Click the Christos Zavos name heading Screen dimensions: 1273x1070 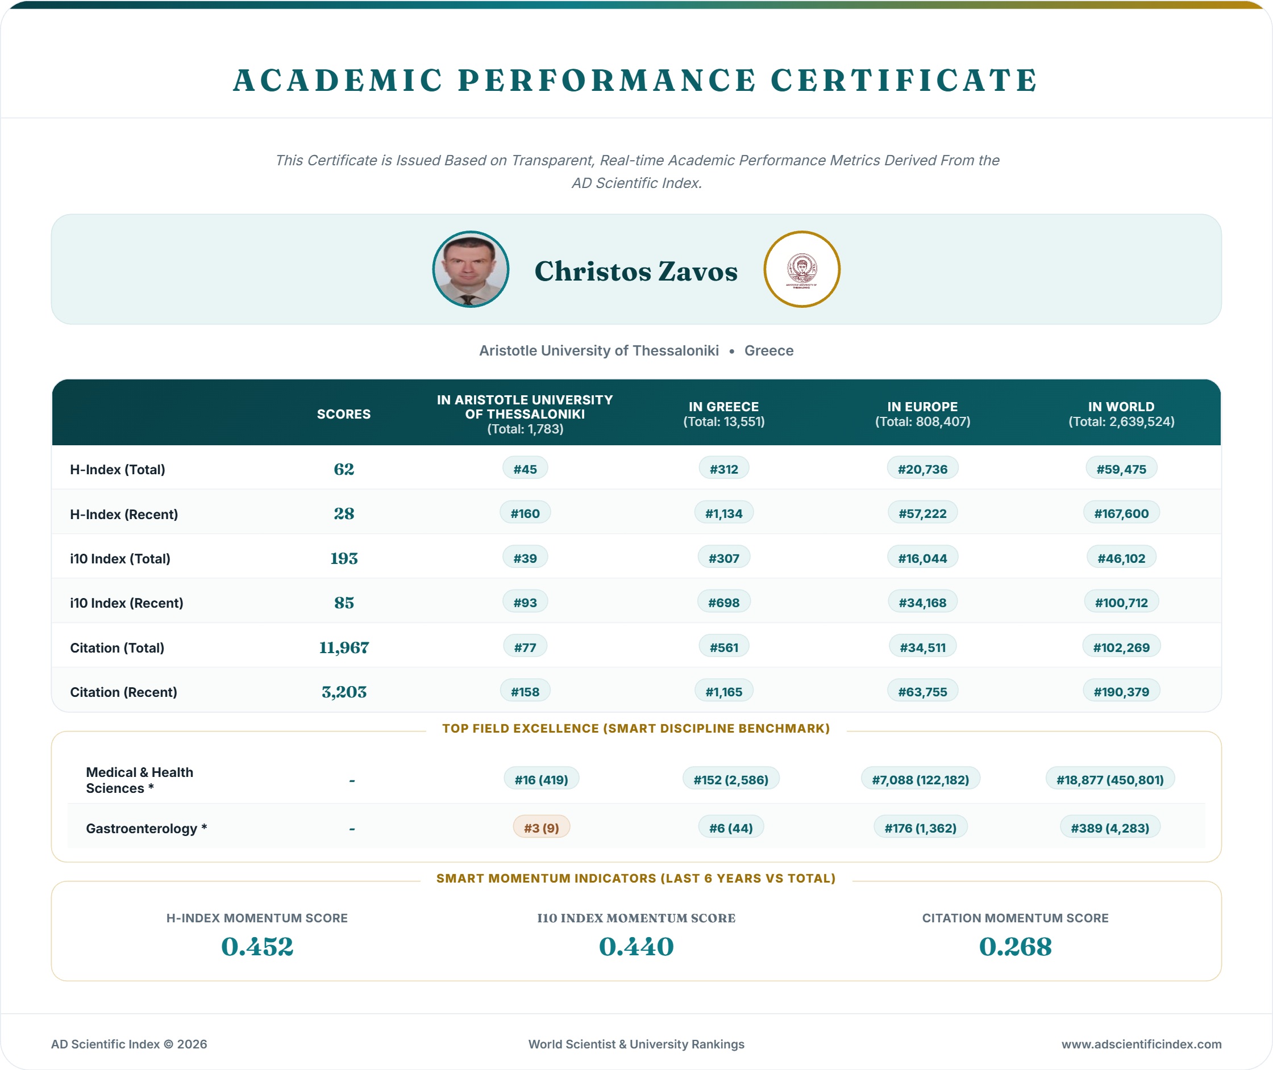636,271
